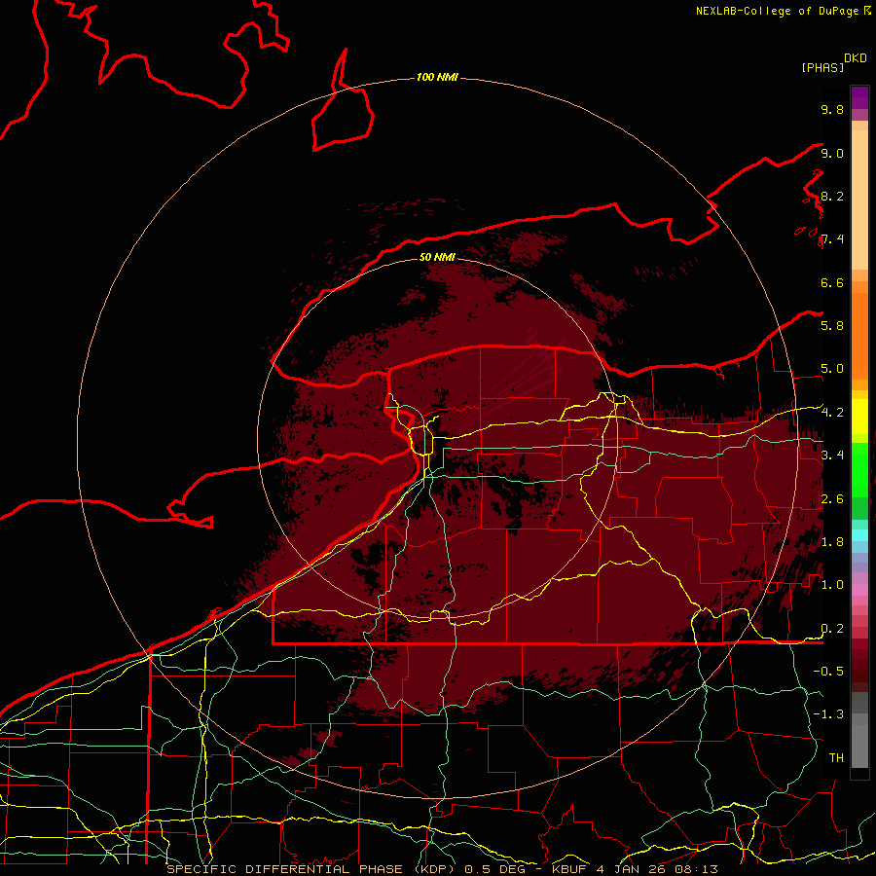Click the 9.8 value on the color scale
This screenshot has height=876, width=876.
click(832, 109)
